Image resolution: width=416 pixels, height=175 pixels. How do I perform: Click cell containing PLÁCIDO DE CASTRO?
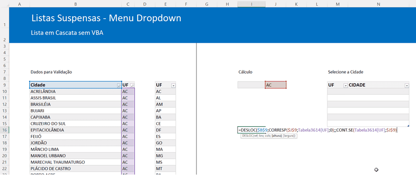click(x=76, y=169)
